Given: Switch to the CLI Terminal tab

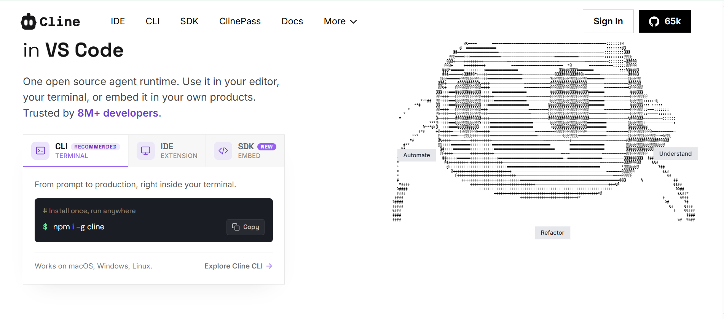Looking at the screenshot, I should click(x=76, y=151).
